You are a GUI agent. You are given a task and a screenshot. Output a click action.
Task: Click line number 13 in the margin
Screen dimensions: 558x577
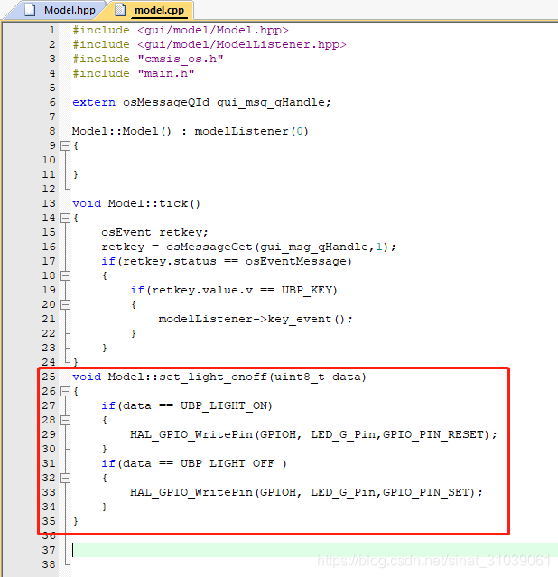point(49,203)
